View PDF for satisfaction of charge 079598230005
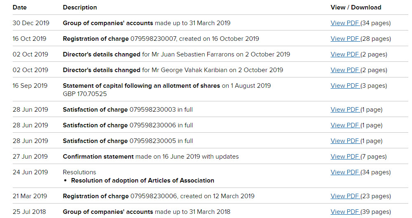This screenshot has height=218, width=412. pos(345,141)
